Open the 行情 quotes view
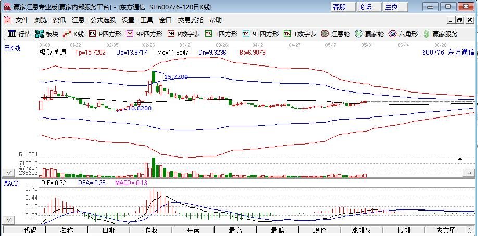The width and height of the screenshot is (478, 236). click(x=19, y=34)
